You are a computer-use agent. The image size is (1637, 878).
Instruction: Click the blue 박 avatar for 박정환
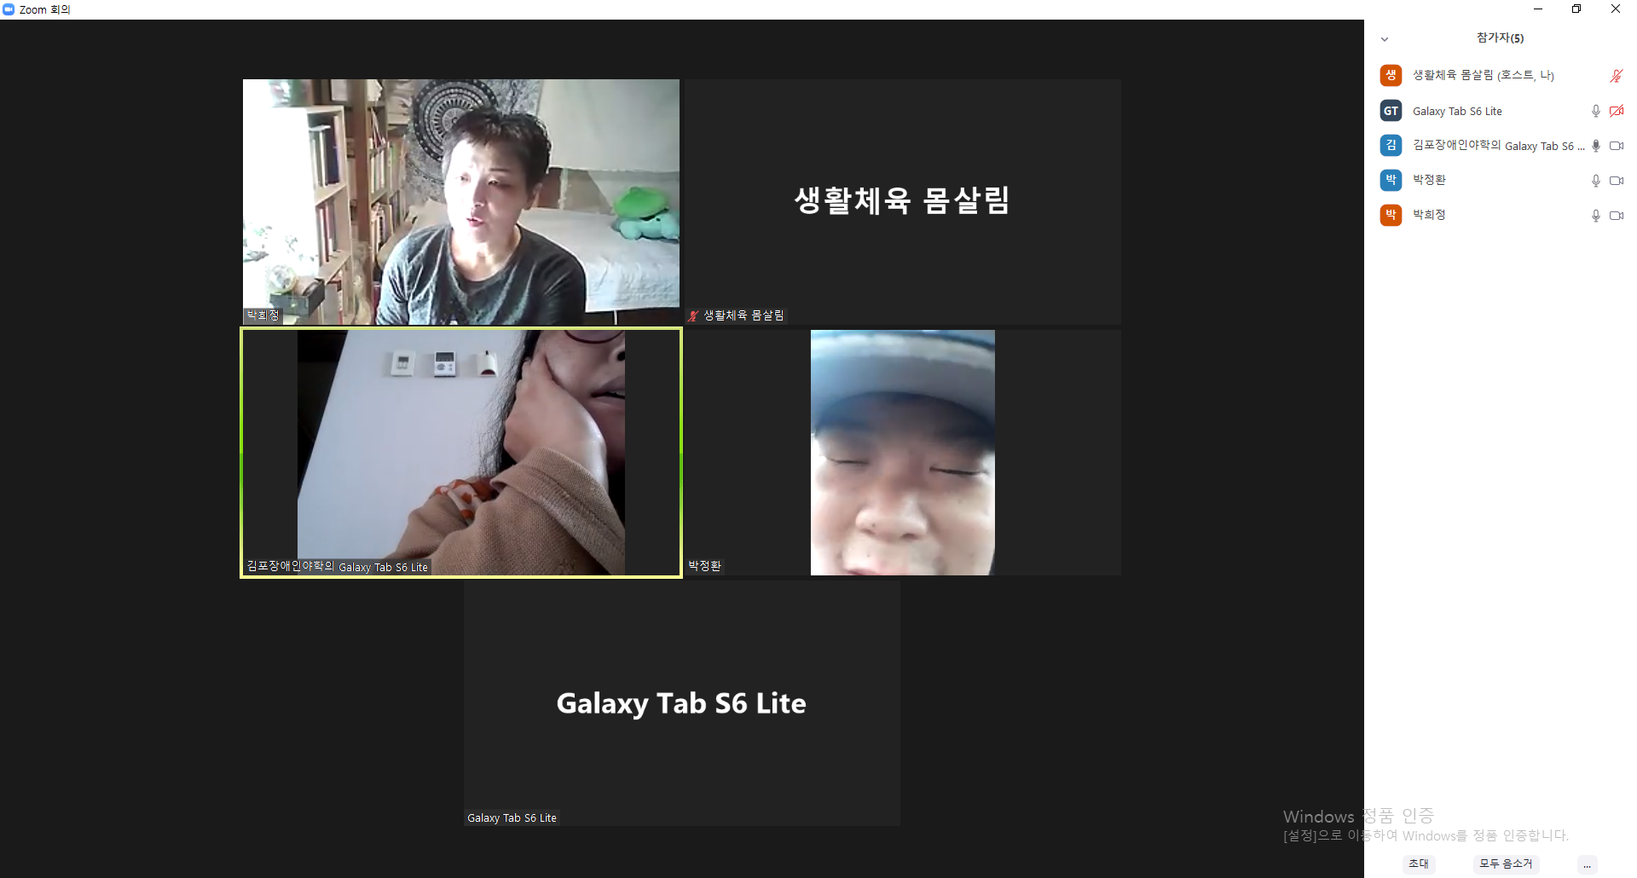1391,180
